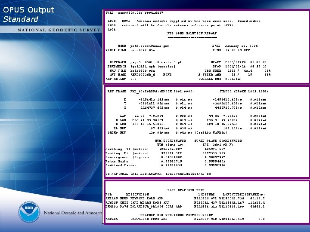Click the 'CAPE MEARS CORS ARP' station row
This screenshot has width=310, height=232.
[x=185, y=203]
